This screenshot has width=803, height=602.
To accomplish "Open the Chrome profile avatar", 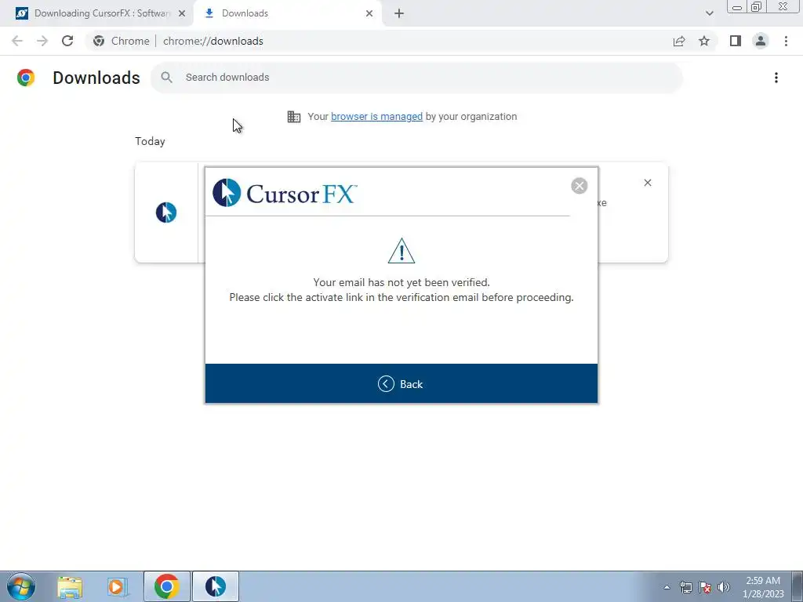I will (x=761, y=41).
